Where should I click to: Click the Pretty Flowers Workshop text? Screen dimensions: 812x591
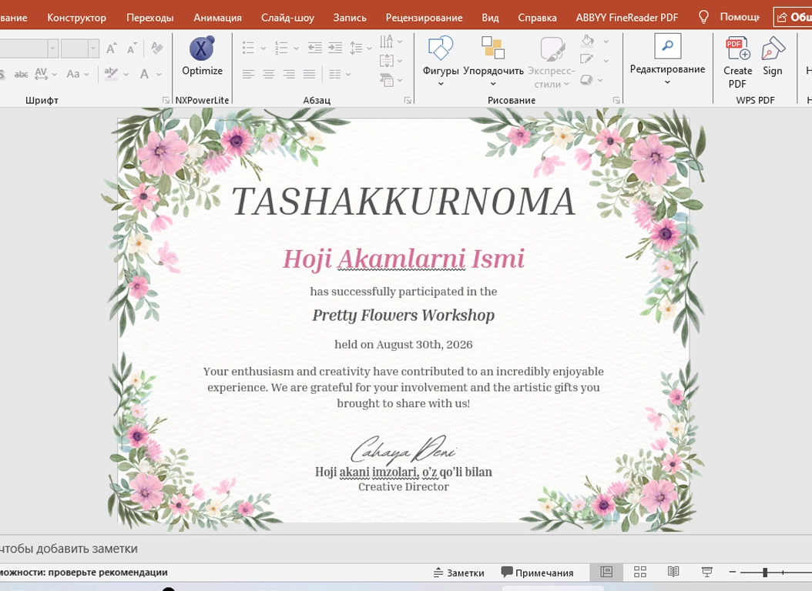[404, 315]
